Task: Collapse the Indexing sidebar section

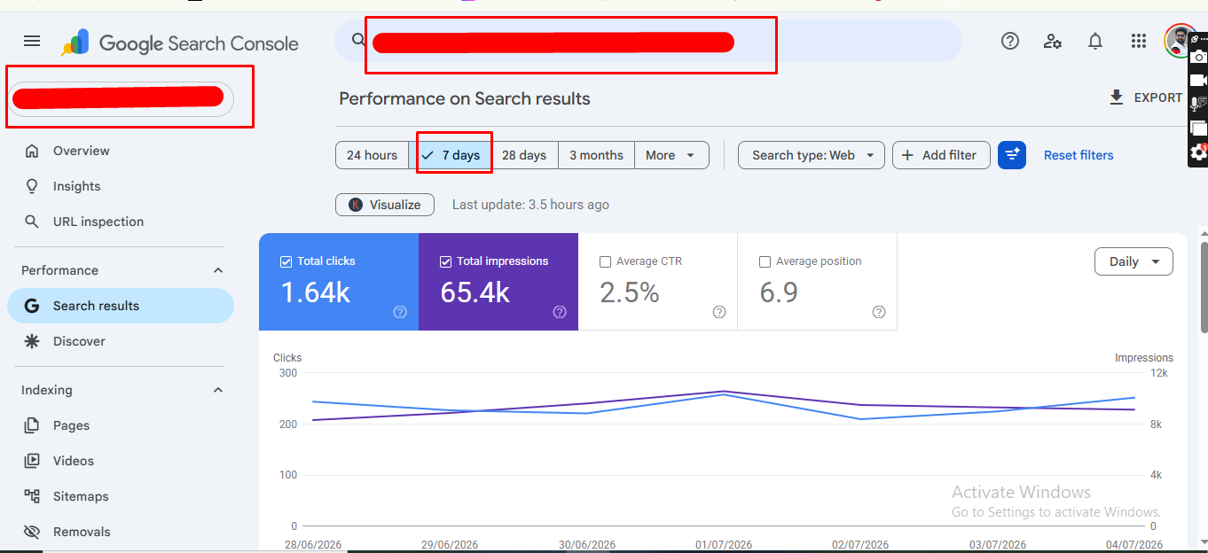Action: [x=218, y=390]
